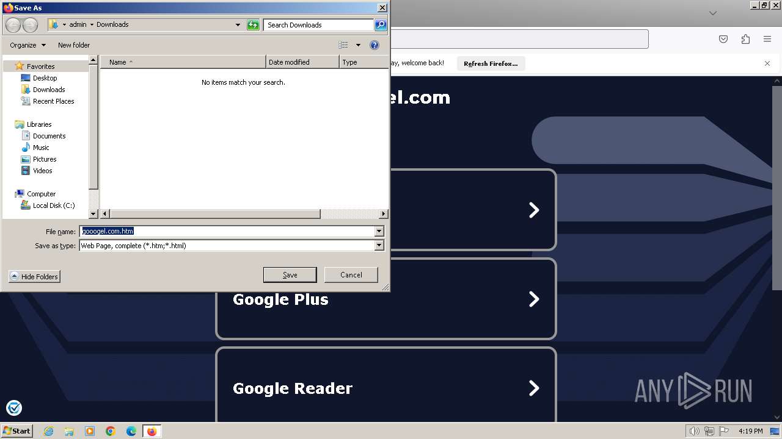This screenshot has width=782, height=439.
Task: Click the Forward arrow in Save As dialog
Action: [31, 25]
